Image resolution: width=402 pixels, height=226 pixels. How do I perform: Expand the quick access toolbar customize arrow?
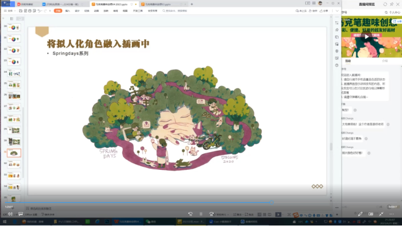click(x=50, y=11)
